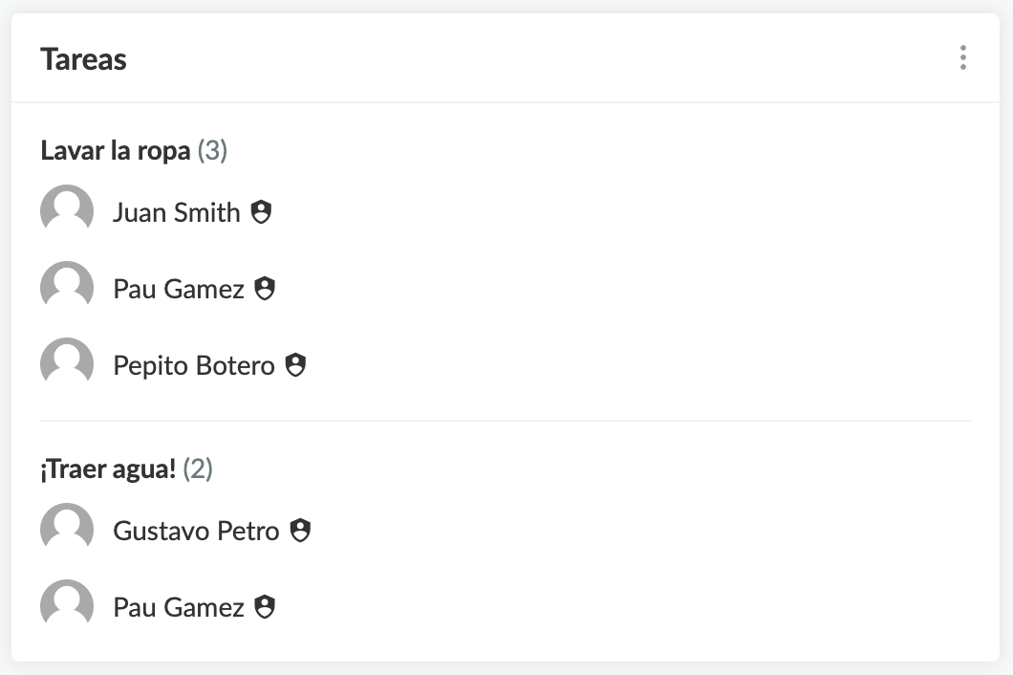This screenshot has width=1013, height=675.
Task: Click the Tareas panel title
Action: point(84,59)
